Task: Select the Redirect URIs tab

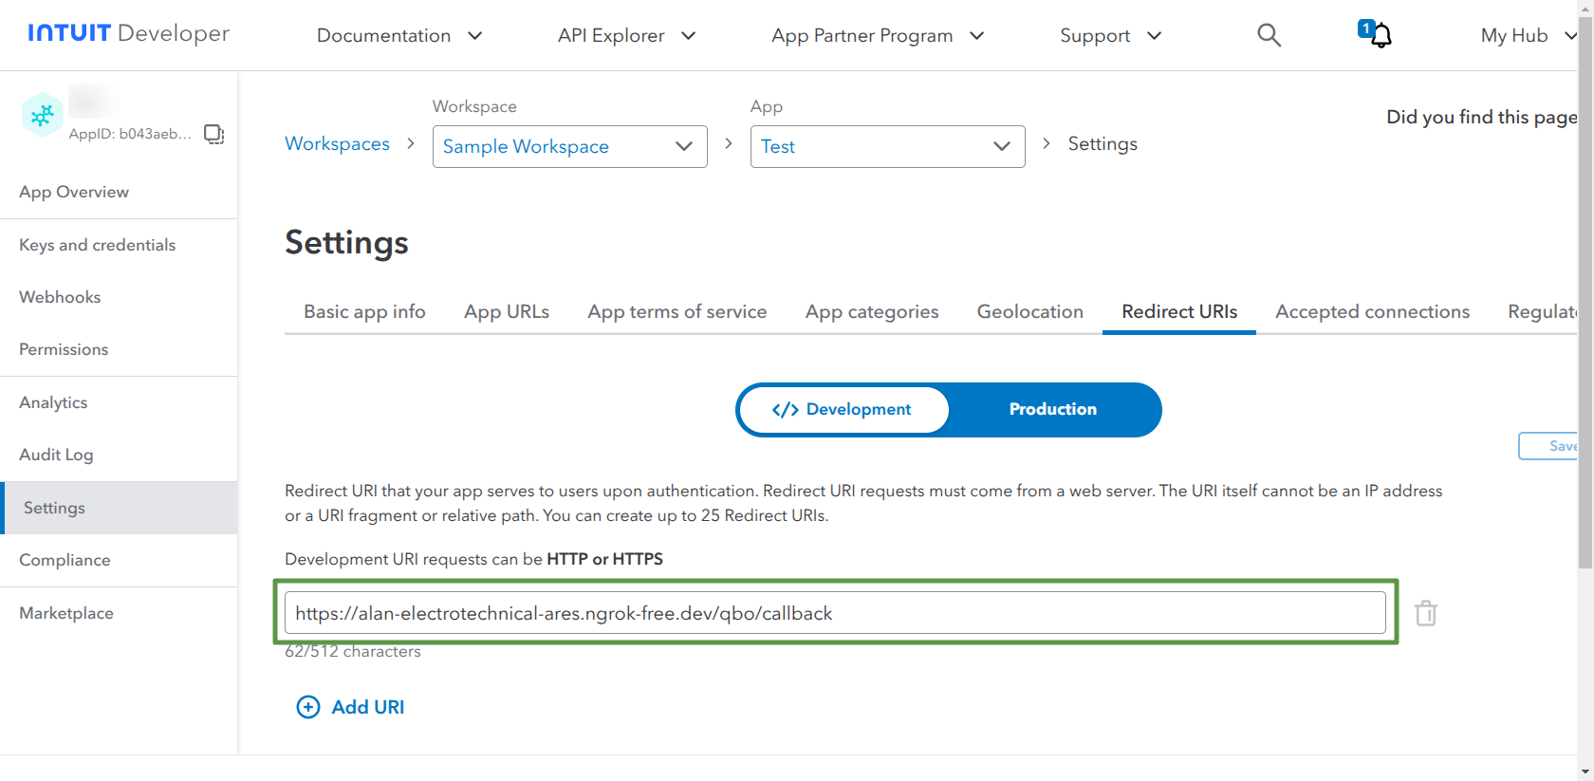Action: [1179, 311]
